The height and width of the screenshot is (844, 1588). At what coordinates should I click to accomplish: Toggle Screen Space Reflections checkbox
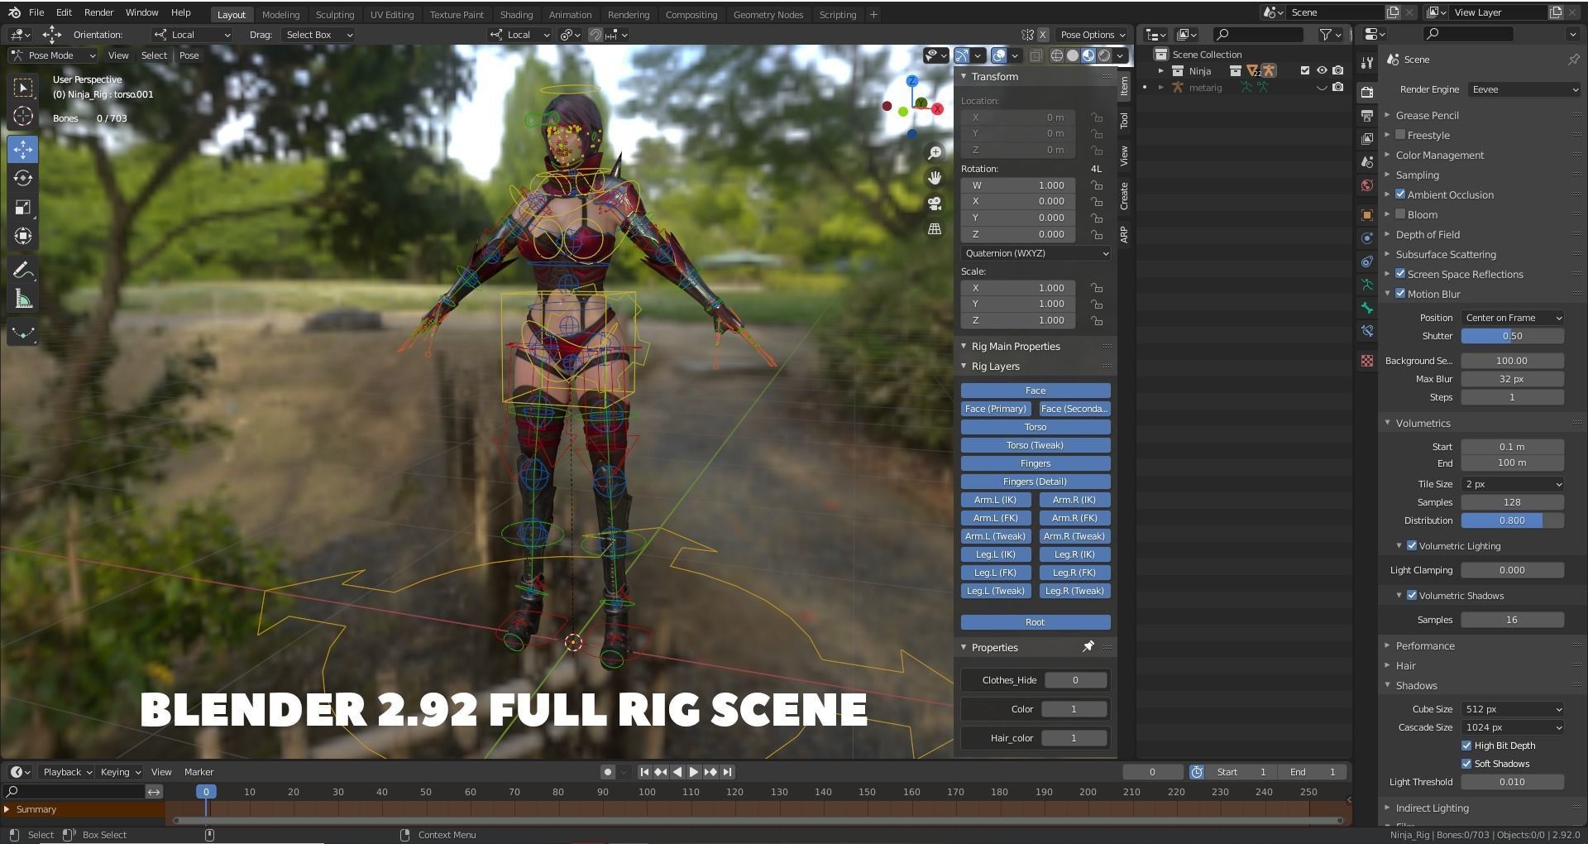(1400, 274)
